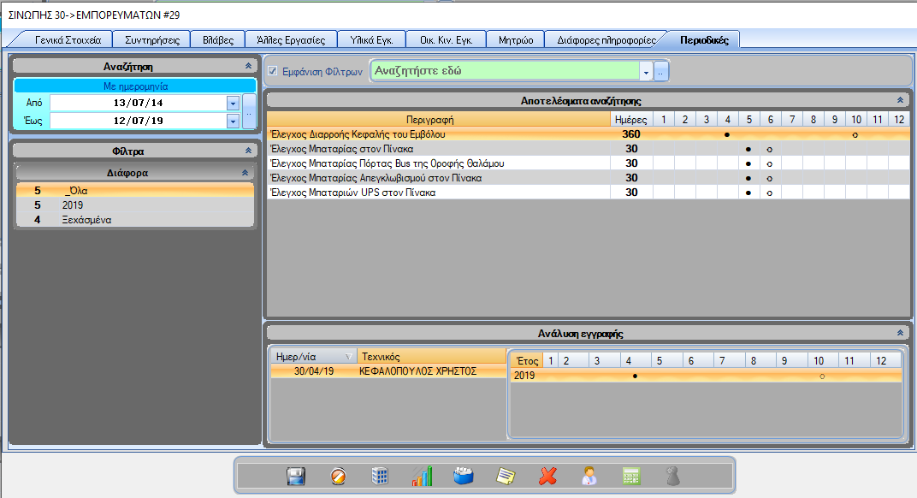Image resolution: width=917 pixels, height=498 pixels.
Task: Open the green calculator icon
Action: 631,476
